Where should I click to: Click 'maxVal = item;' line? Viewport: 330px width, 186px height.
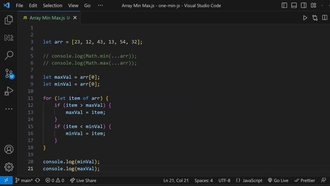[x=86, y=113]
